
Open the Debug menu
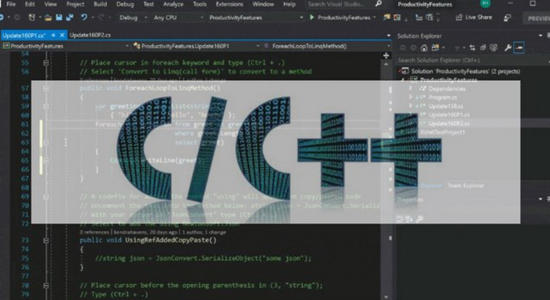(125, 4)
